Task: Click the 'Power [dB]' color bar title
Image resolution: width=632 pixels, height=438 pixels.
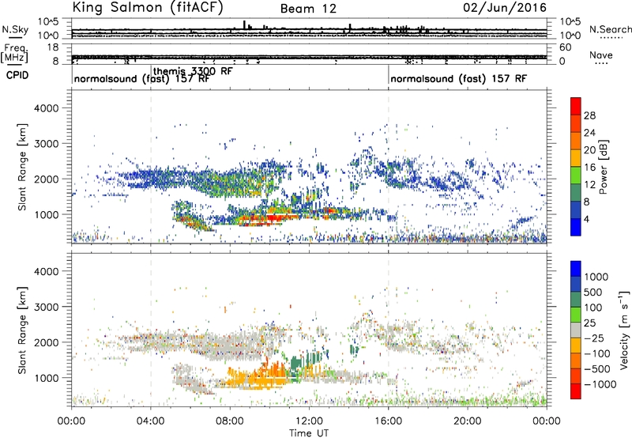Action: 603,167
